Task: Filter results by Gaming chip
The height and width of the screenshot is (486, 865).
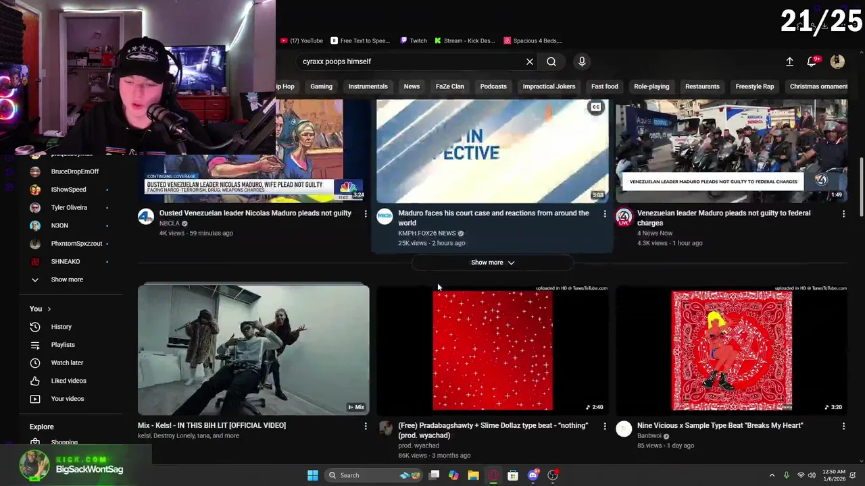Action: tap(321, 86)
